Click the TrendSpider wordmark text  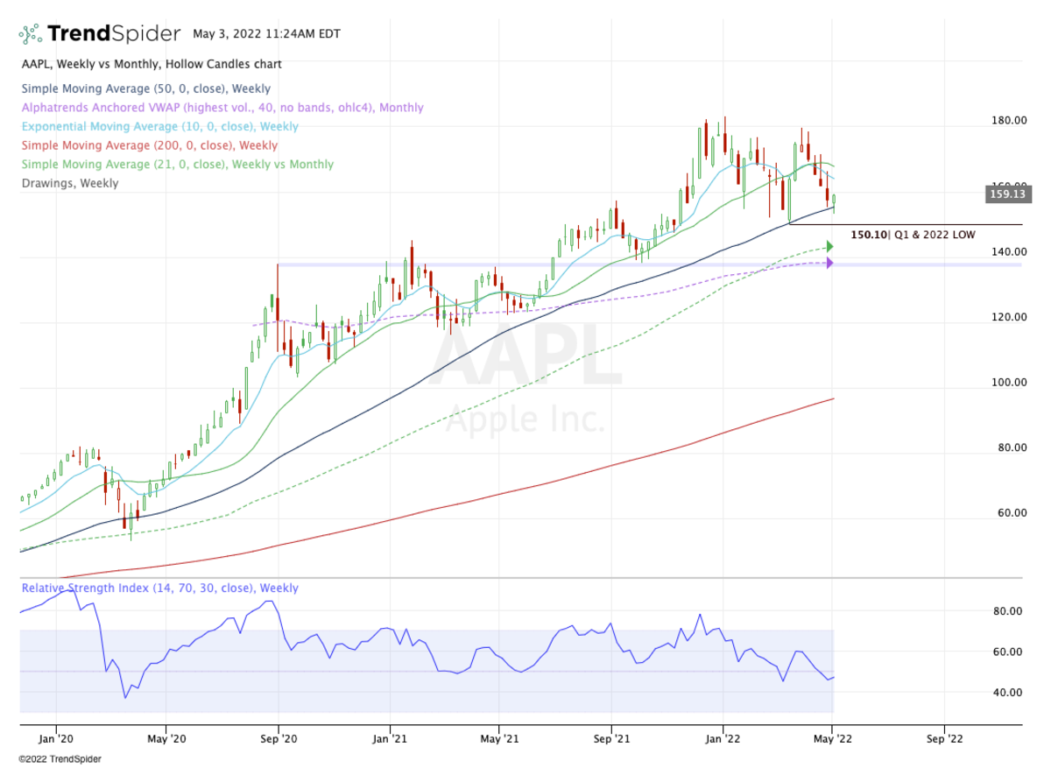click(115, 34)
